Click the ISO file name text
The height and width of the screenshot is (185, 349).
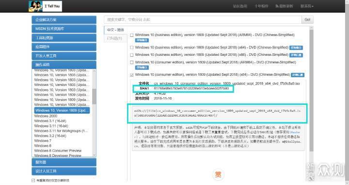227,84
